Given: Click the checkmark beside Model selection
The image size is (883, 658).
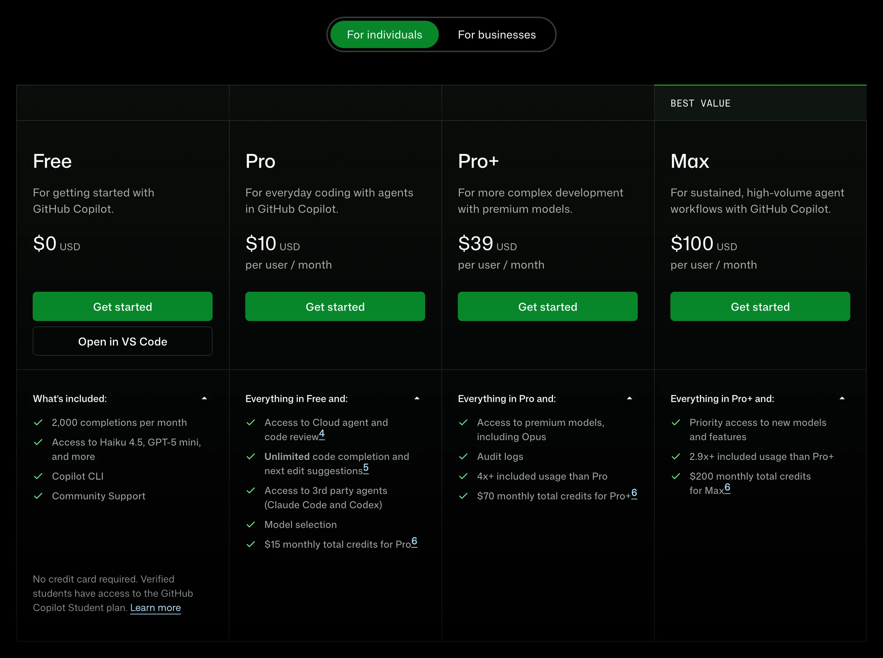Looking at the screenshot, I should point(251,525).
